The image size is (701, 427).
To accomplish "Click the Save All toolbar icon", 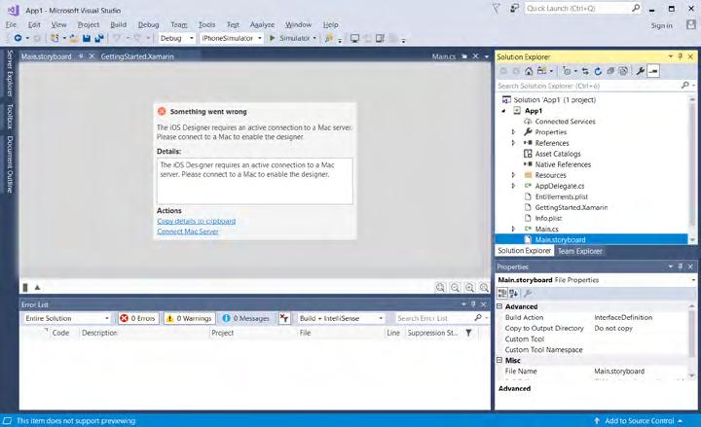I will tap(99, 38).
